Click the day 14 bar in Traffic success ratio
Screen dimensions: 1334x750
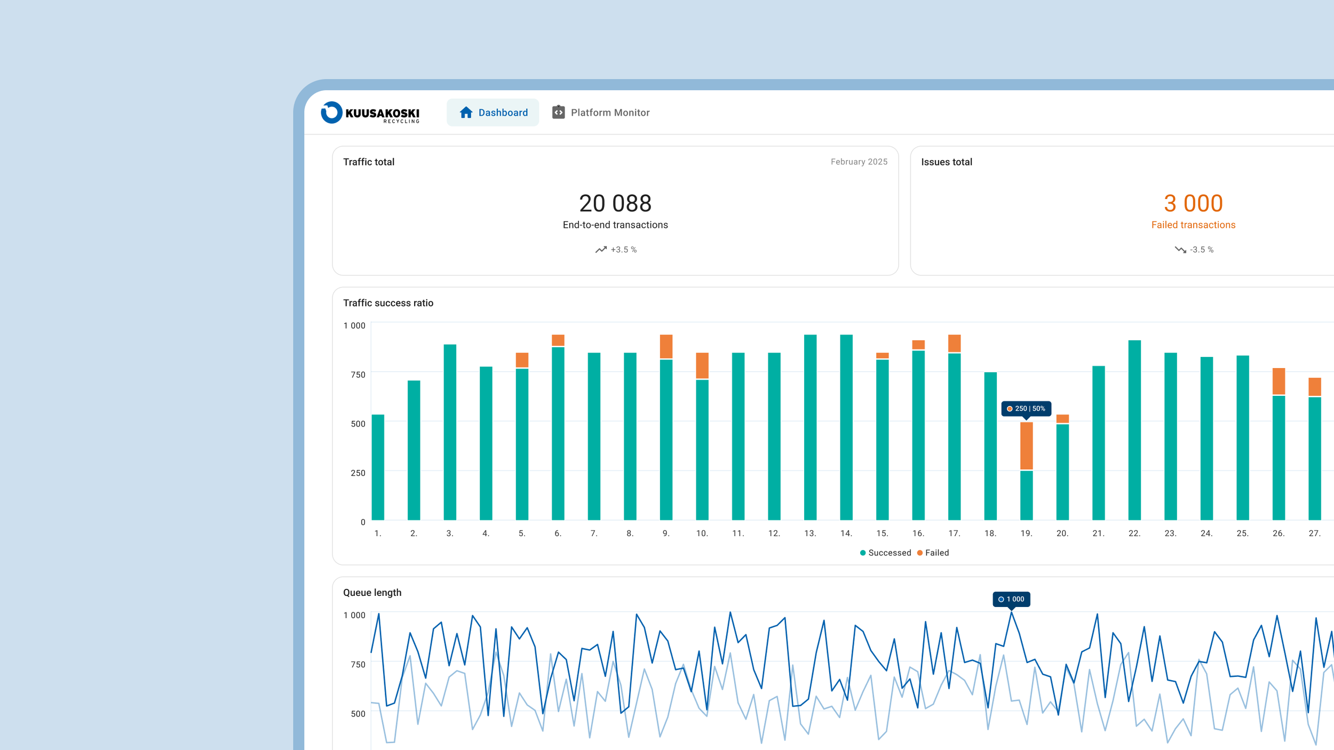point(846,427)
